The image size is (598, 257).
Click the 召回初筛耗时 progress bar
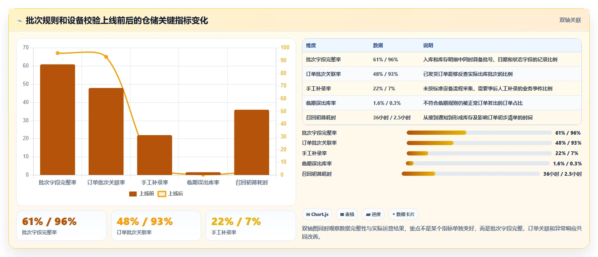click(x=471, y=174)
